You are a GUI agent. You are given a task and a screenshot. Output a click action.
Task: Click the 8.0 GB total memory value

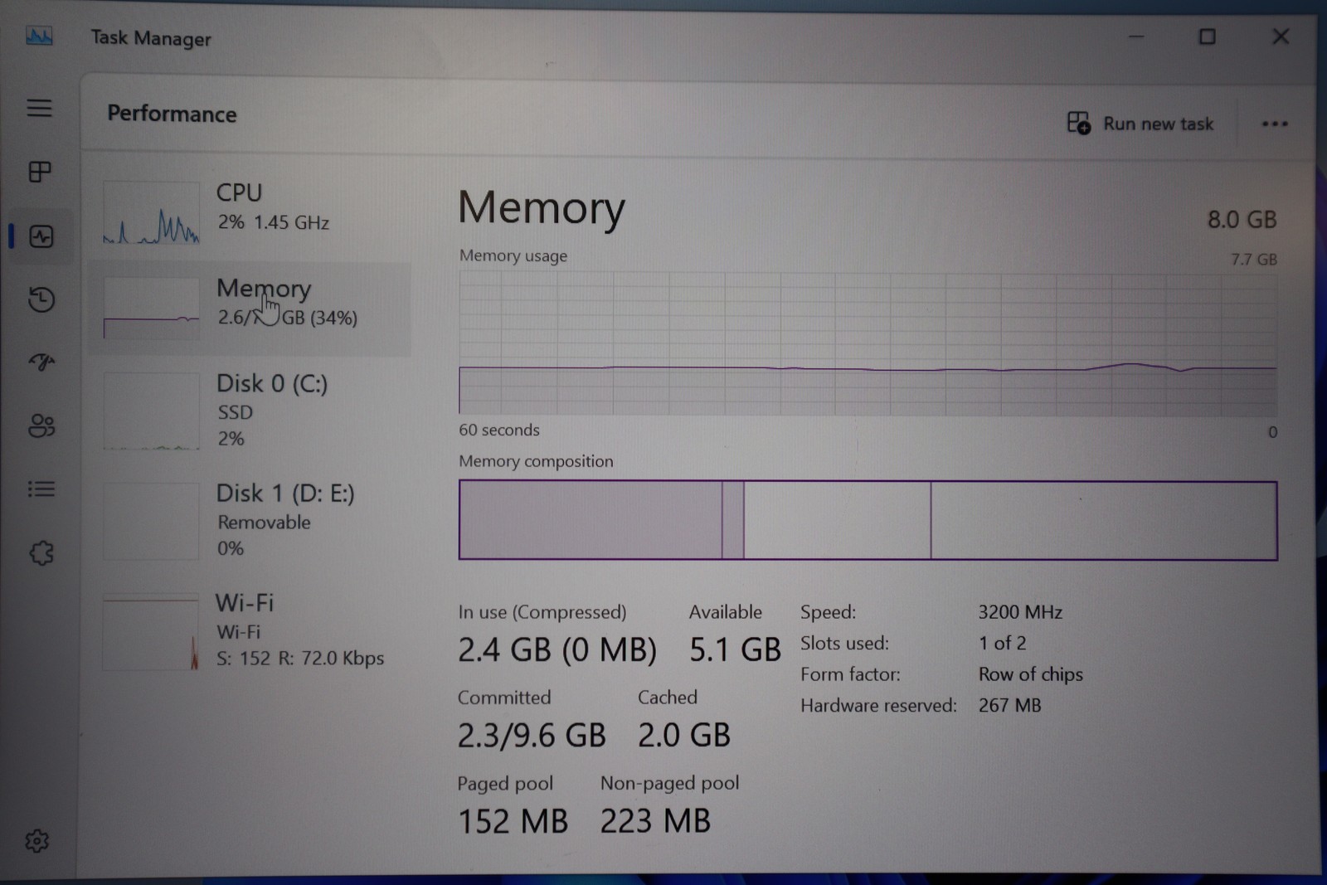point(1242,220)
